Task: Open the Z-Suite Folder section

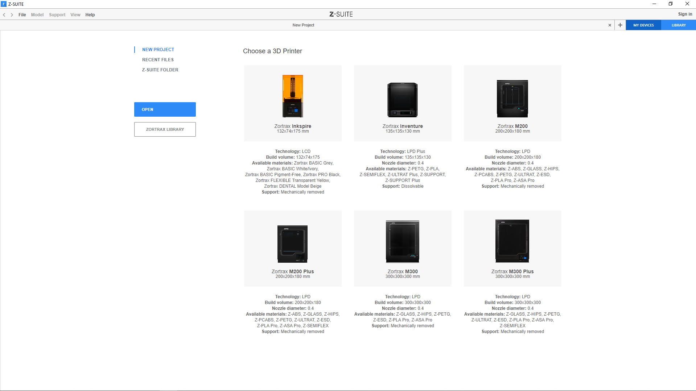Action: (160, 70)
